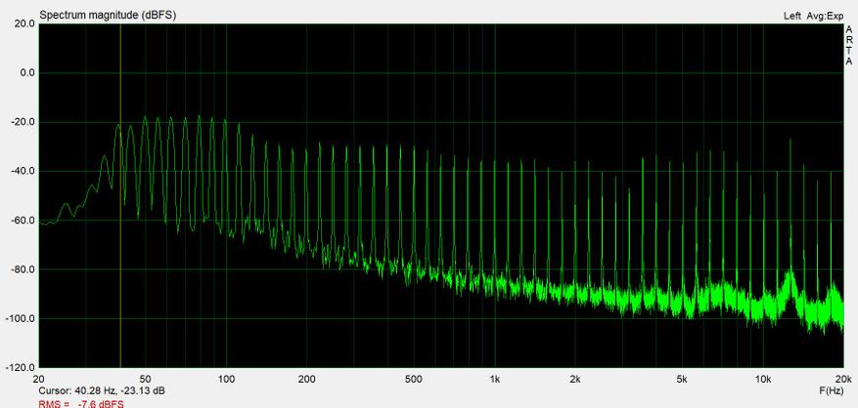Click the red RMS '-7.6 dBFS' readout
The height and width of the screenshot is (408, 858).
click(101, 404)
